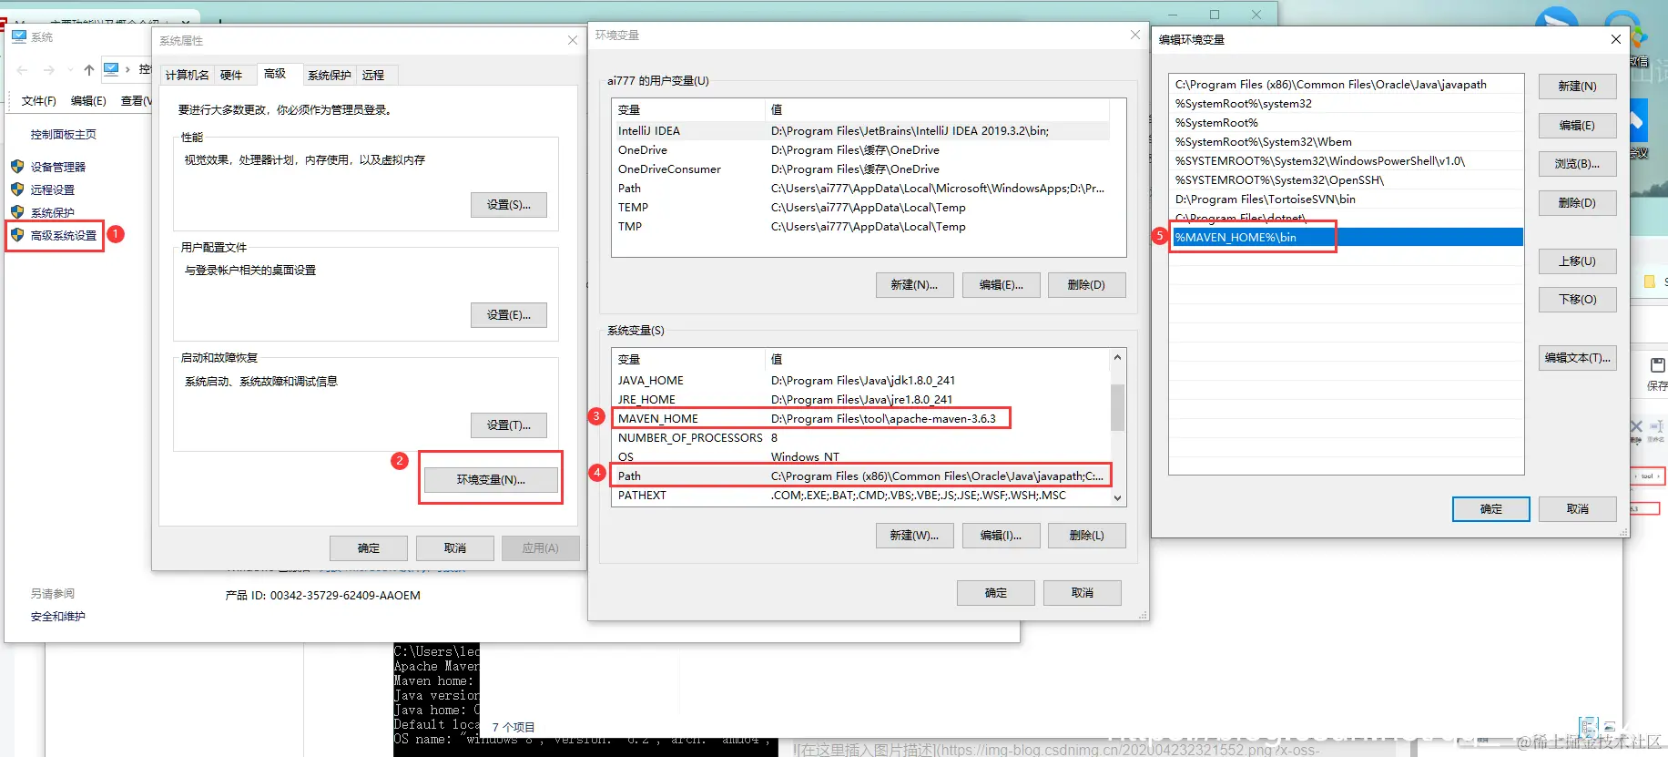Image resolution: width=1668 pixels, height=757 pixels.
Task: Open 设备管理器 shield link in System window
Action: 48,167
